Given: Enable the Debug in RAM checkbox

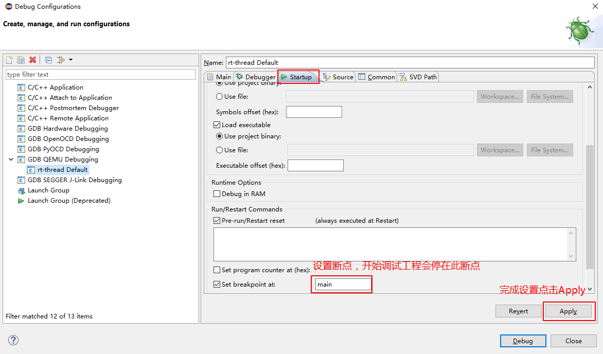Looking at the screenshot, I should coord(217,193).
